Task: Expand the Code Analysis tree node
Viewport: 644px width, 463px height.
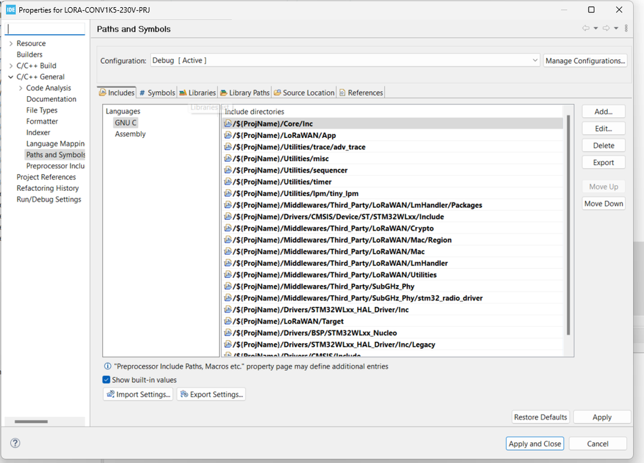Action: tap(21, 88)
